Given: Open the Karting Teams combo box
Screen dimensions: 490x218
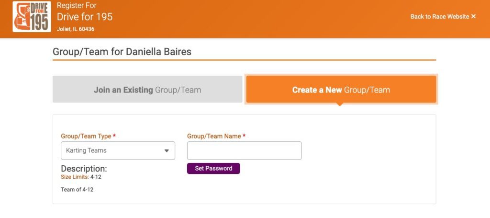Looking at the screenshot, I should pos(118,150).
